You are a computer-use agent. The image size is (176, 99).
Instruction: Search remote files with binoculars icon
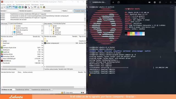[x=44, y=7]
